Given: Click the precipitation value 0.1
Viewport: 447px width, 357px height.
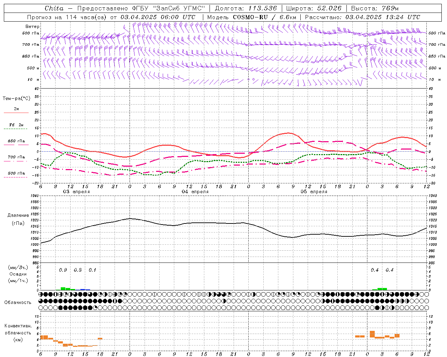Looking at the screenshot, I should [x=92, y=270].
